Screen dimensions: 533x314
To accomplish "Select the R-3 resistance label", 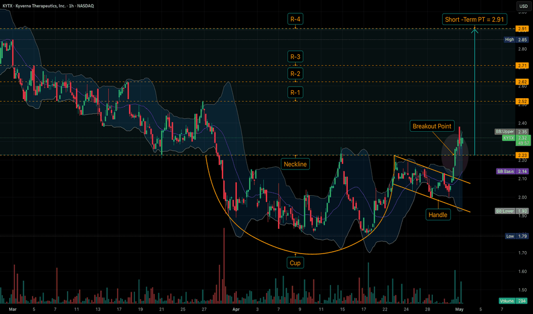I will [295, 57].
